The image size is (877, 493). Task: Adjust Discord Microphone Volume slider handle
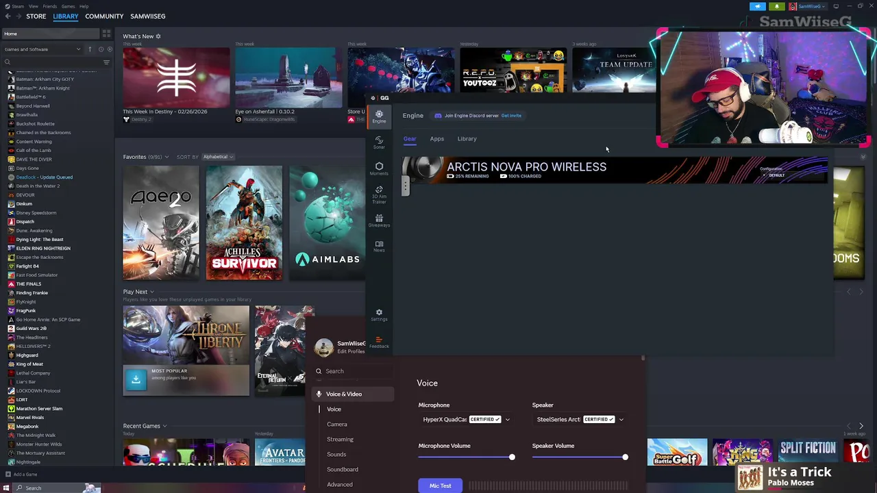[x=512, y=457]
